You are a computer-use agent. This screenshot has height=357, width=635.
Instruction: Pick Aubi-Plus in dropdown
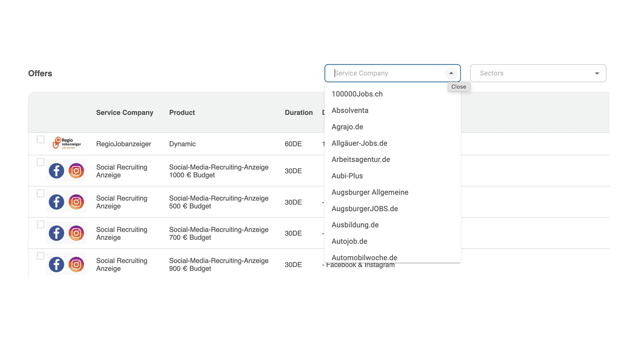pos(393,176)
